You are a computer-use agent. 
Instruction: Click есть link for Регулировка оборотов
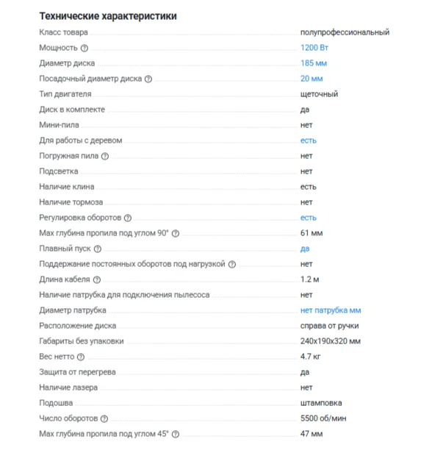tap(309, 218)
